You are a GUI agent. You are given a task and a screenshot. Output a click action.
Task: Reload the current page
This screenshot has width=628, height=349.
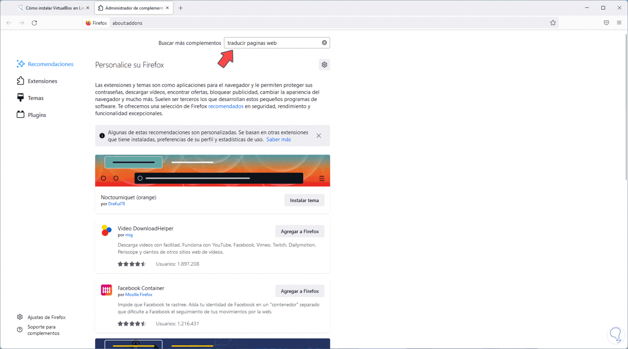click(34, 23)
